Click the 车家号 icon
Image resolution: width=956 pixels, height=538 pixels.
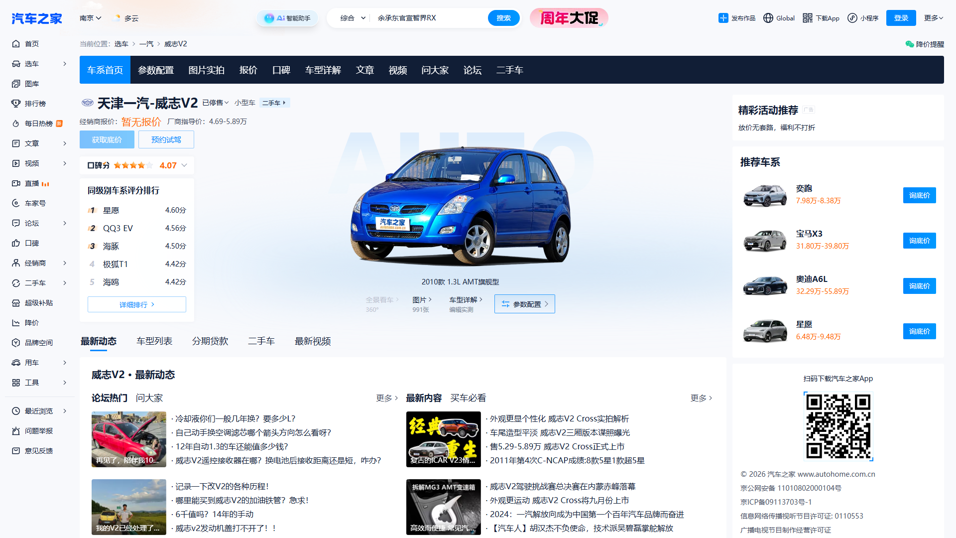pyautogui.click(x=16, y=203)
